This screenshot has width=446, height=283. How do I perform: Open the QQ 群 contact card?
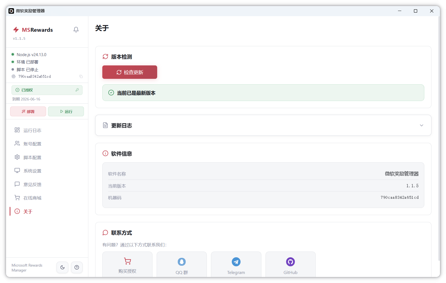click(182, 264)
